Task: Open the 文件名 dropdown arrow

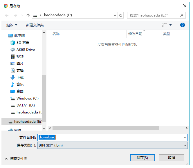Action: pos(185,137)
